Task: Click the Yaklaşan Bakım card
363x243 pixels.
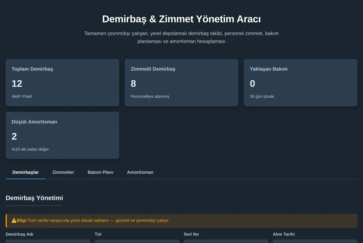Action: (300, 83)
